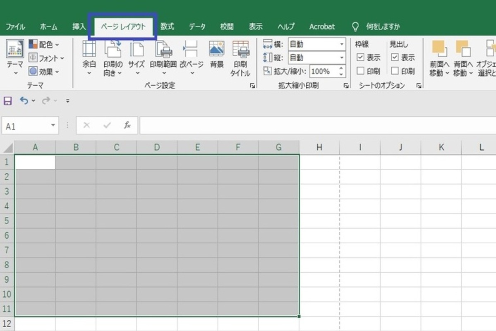Enable 枠線 印刷 gridlines print checkbox
496x331 pixels.
click(x=360, y=71)
